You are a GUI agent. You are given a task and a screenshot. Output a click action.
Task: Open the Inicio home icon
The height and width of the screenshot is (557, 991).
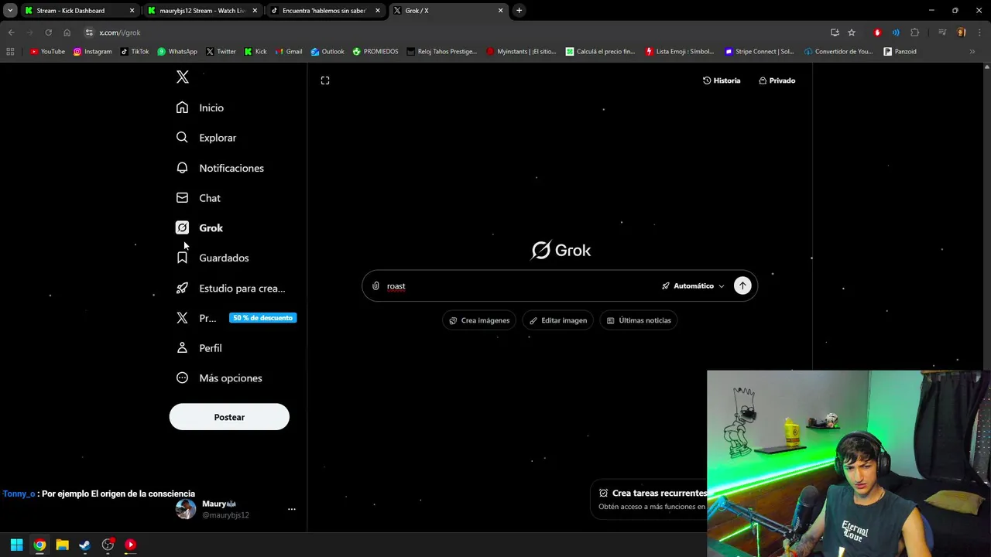pyautogui.click(x=182, y=108)
